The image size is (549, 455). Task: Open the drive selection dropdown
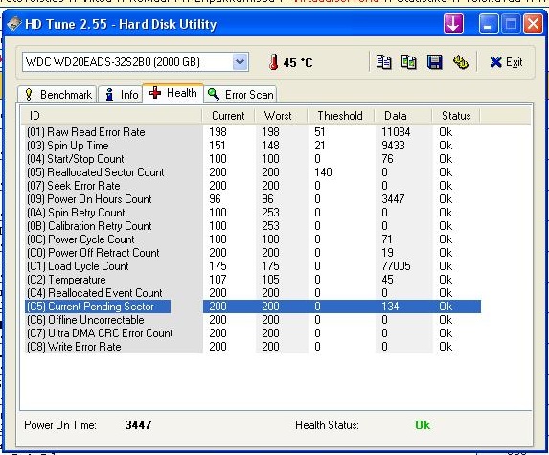click(240, 62)
